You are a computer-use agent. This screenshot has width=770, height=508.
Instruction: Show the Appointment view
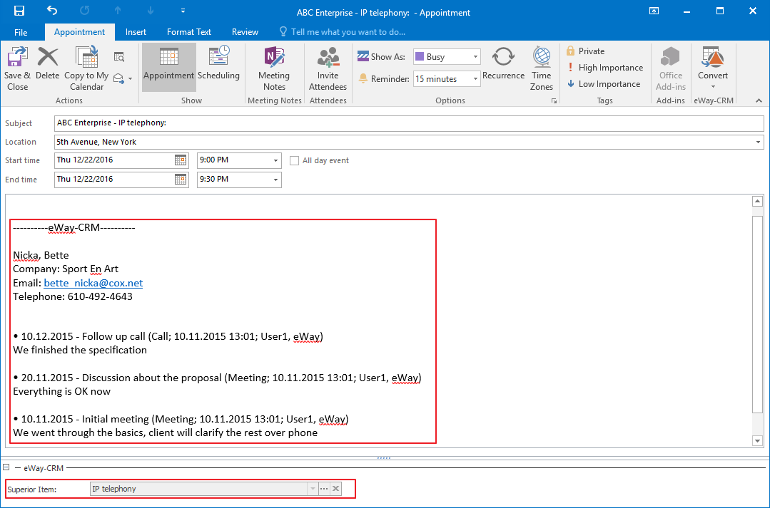pos(169,67)
